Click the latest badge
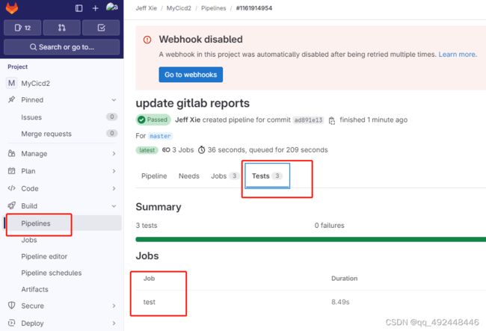Viewport: 486px width, 331px height. click(x=147, y=150)
